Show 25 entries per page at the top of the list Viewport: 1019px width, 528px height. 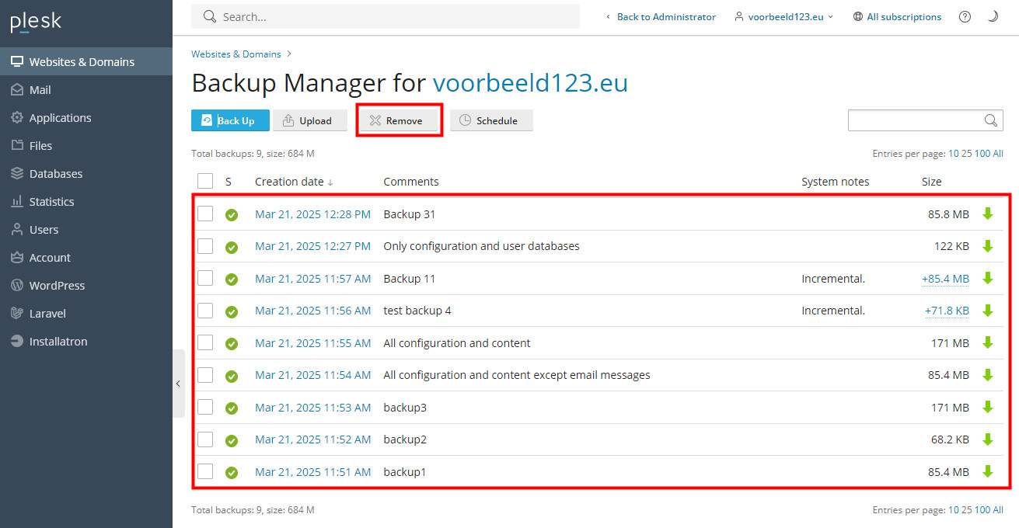(966, 154)
